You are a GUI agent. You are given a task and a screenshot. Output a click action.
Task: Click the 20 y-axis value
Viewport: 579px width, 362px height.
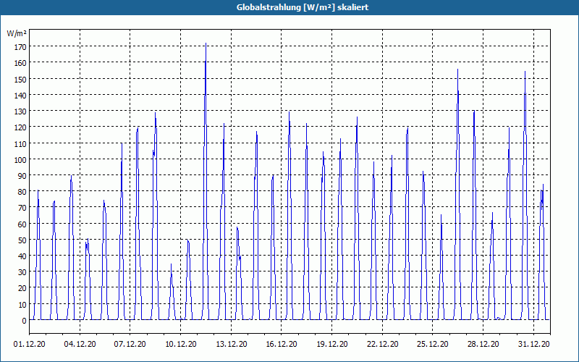coord(22,288)
